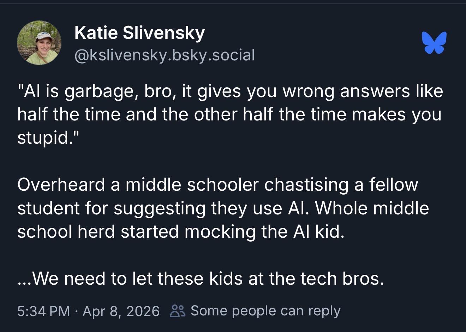The width and height of the screenshot is (466, 332).
Task: Open Katie Slivensky's profile photo
Action: tap(39, 43)
